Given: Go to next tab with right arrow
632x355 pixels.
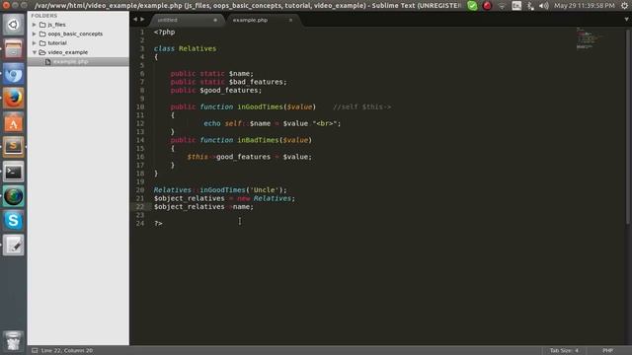Looking at the screenshot, I should 142,20.
